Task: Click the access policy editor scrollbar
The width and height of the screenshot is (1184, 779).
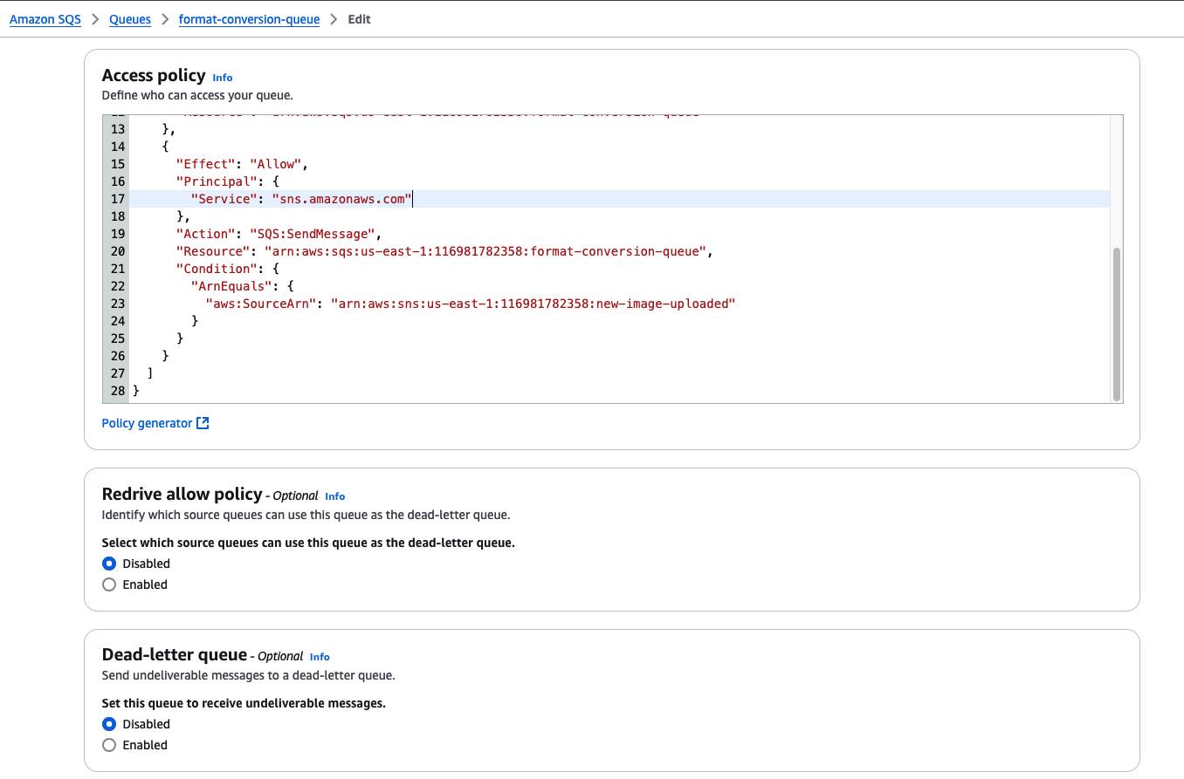Action: (1116, 323)
